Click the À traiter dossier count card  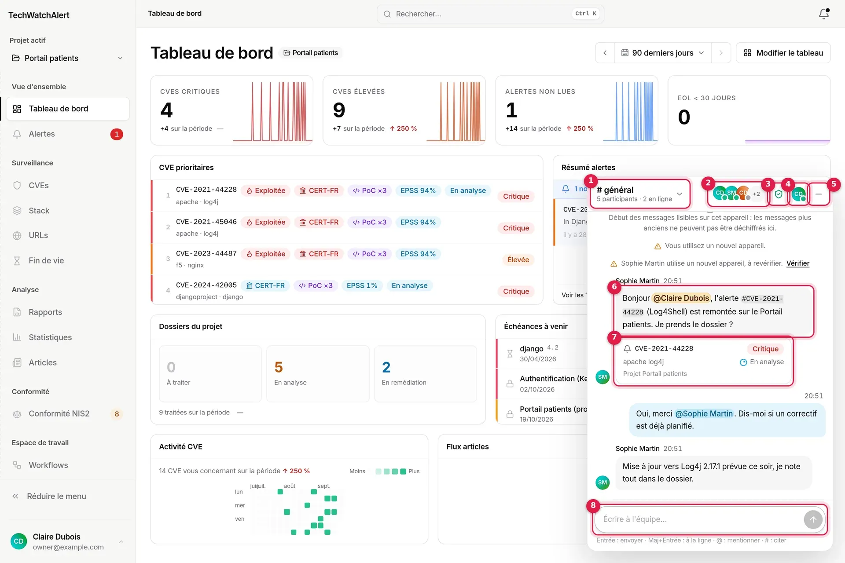210,374
